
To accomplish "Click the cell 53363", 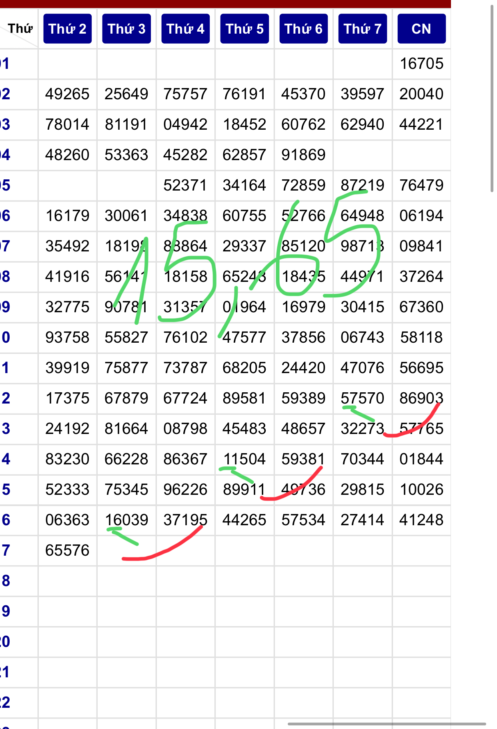I will coord(126,155).
